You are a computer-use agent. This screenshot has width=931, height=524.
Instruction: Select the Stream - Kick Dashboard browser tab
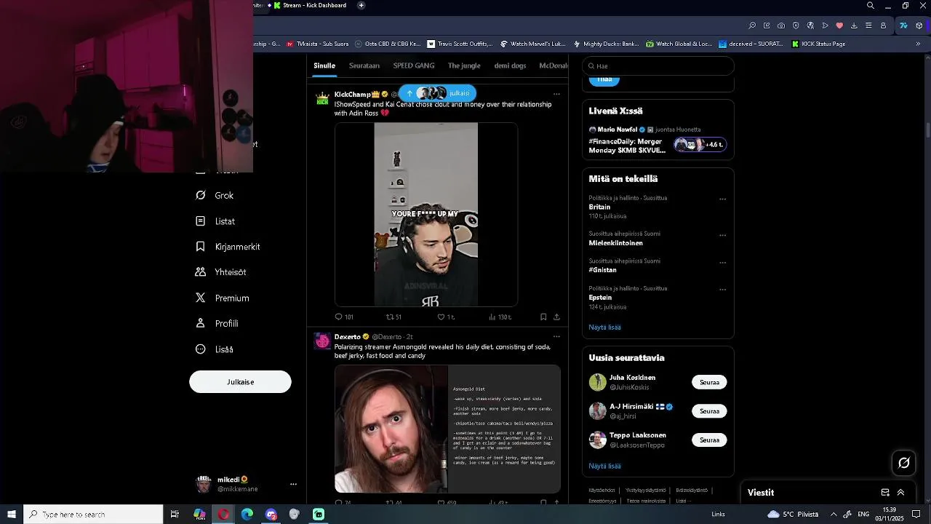point(310,5)
